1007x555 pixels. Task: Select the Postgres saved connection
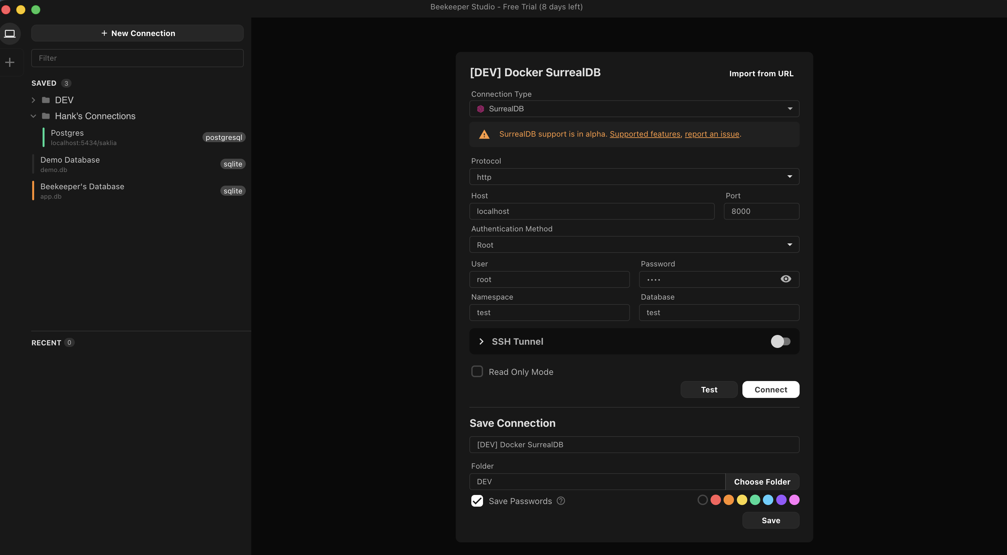[144, 137]
